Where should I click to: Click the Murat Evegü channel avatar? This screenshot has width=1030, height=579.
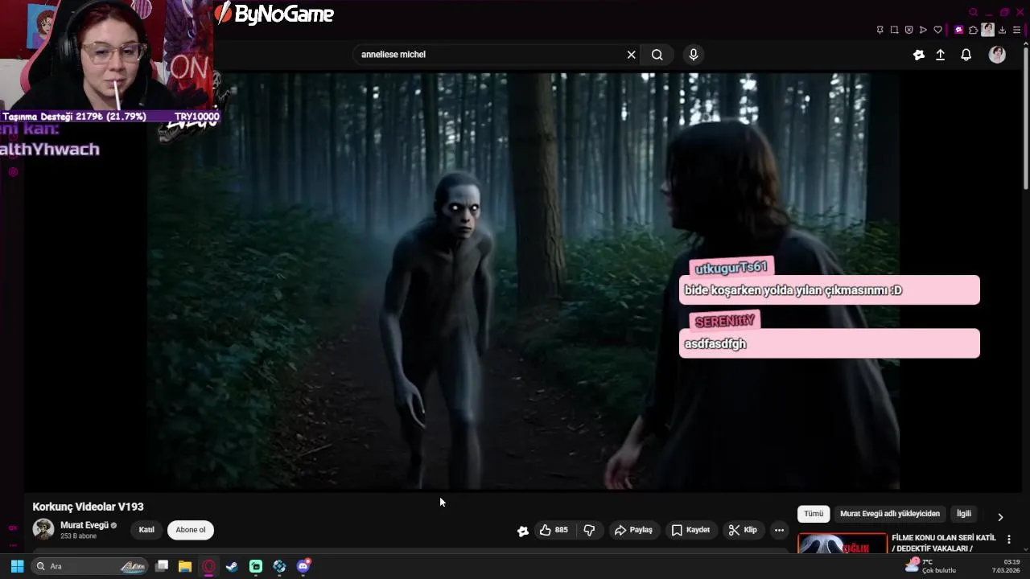coord(43,529)
